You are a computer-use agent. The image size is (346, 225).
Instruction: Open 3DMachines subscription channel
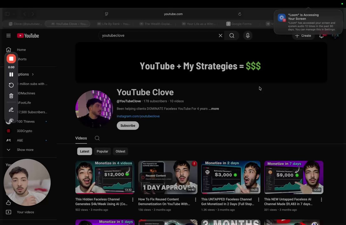coord(26,93)
